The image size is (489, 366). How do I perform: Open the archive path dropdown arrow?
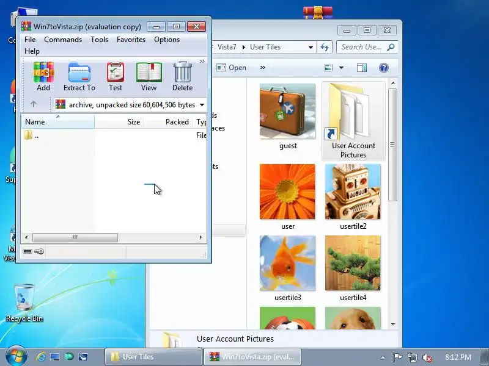(202, 105)
